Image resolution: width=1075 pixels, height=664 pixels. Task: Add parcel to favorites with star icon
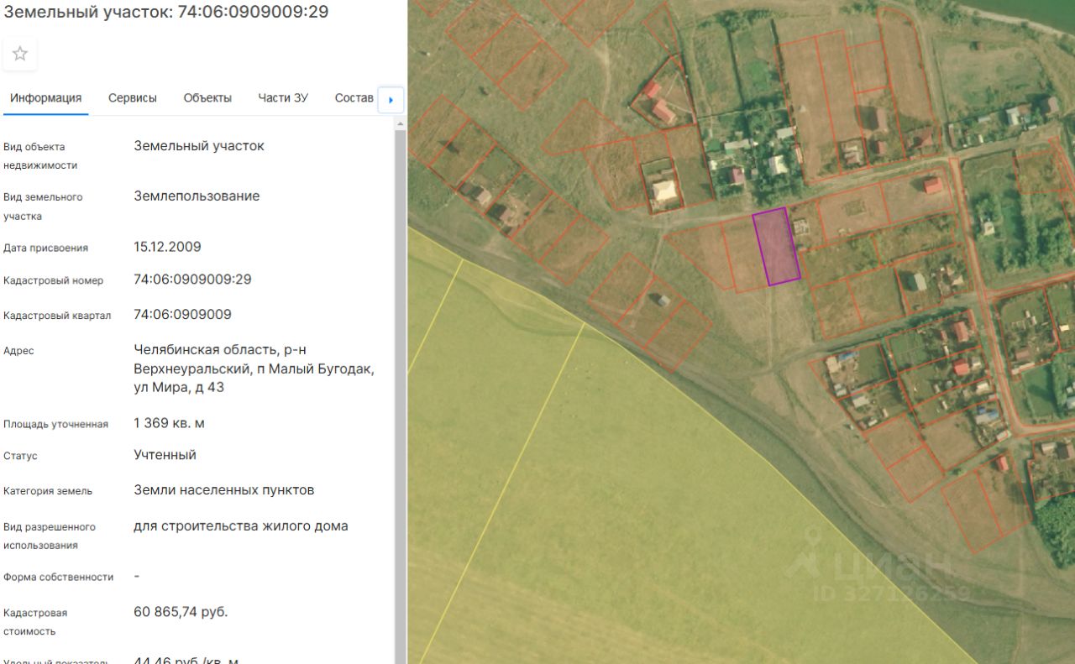(x=20, y=54)
